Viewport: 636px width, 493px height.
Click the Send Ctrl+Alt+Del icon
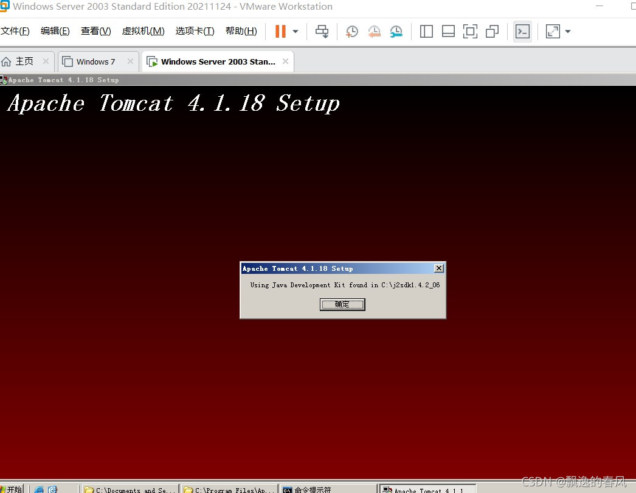tap(322, 31)
